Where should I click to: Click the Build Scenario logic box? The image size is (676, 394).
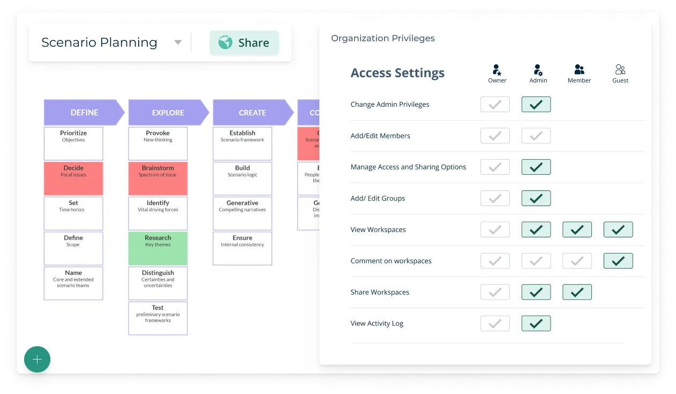click(242, 179)
